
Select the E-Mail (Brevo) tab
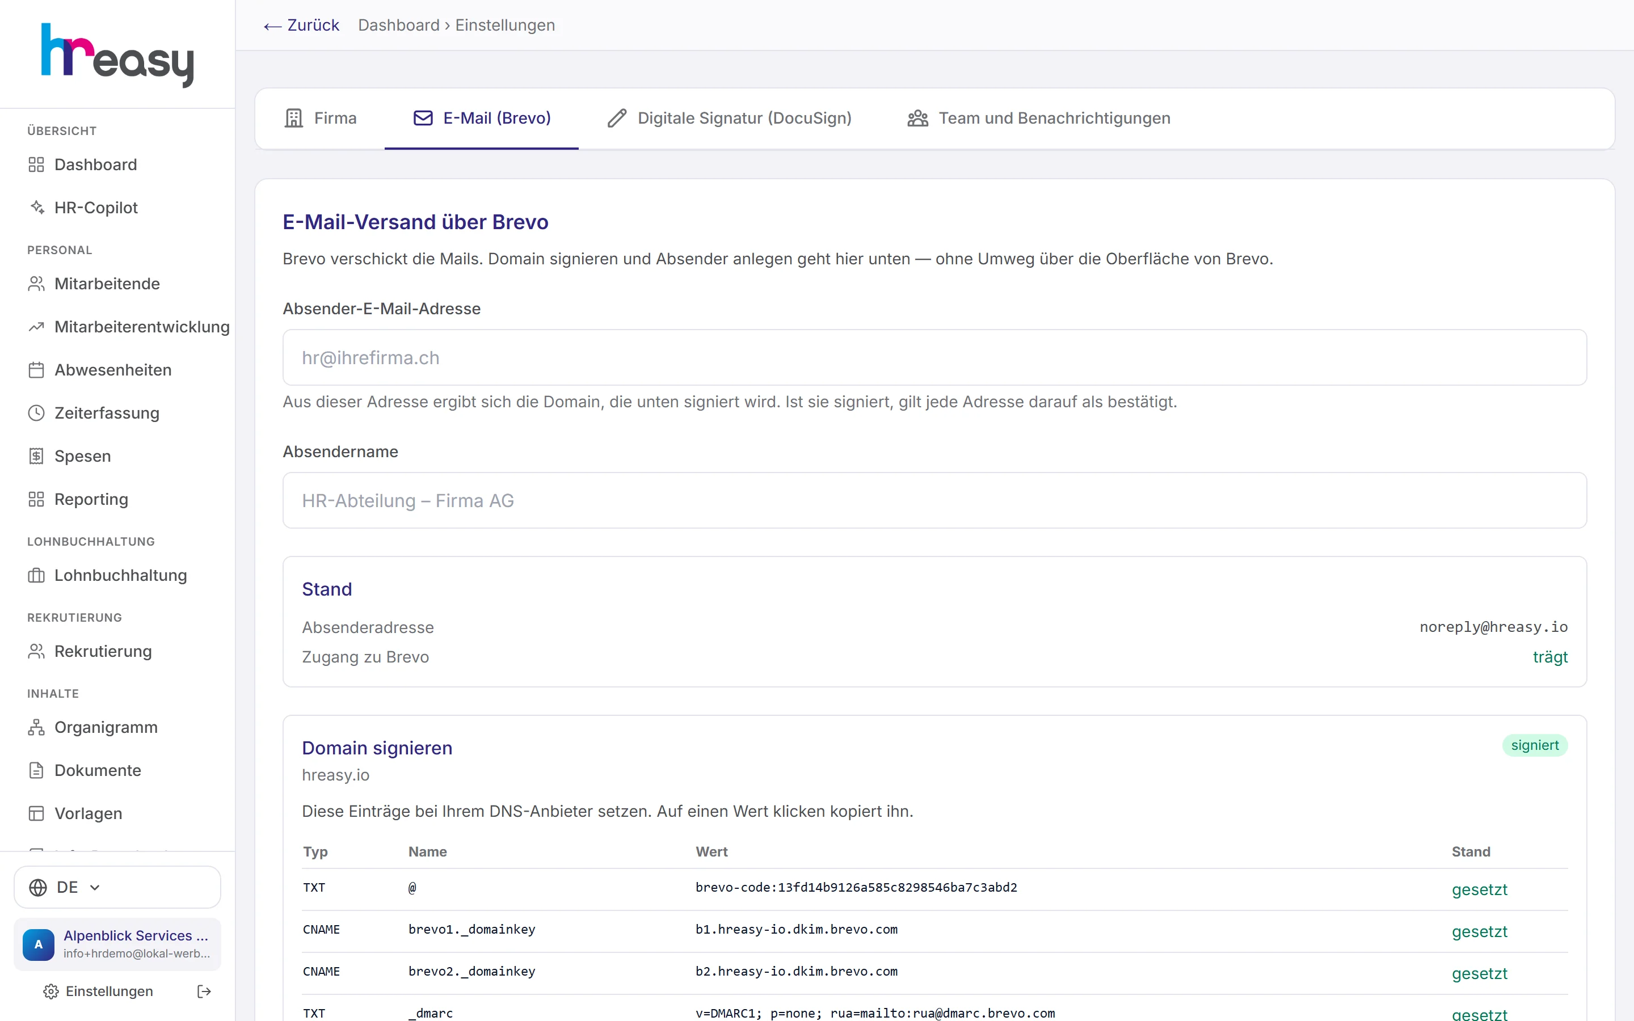[x=482, y=118]
